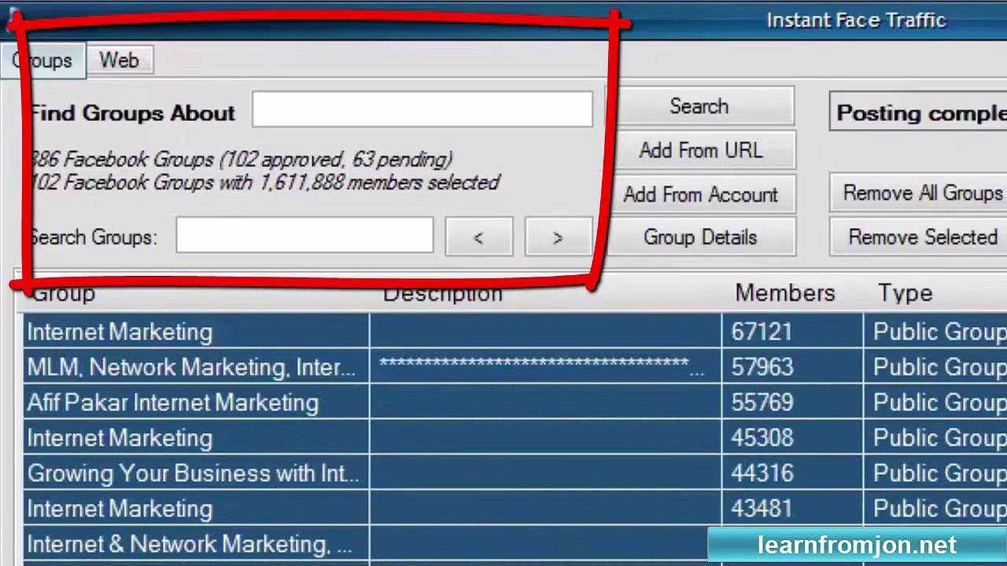Click the asterisk description cell of MLM row
The width and height of the screenshot is (1007, 566).
click(545, 367)
